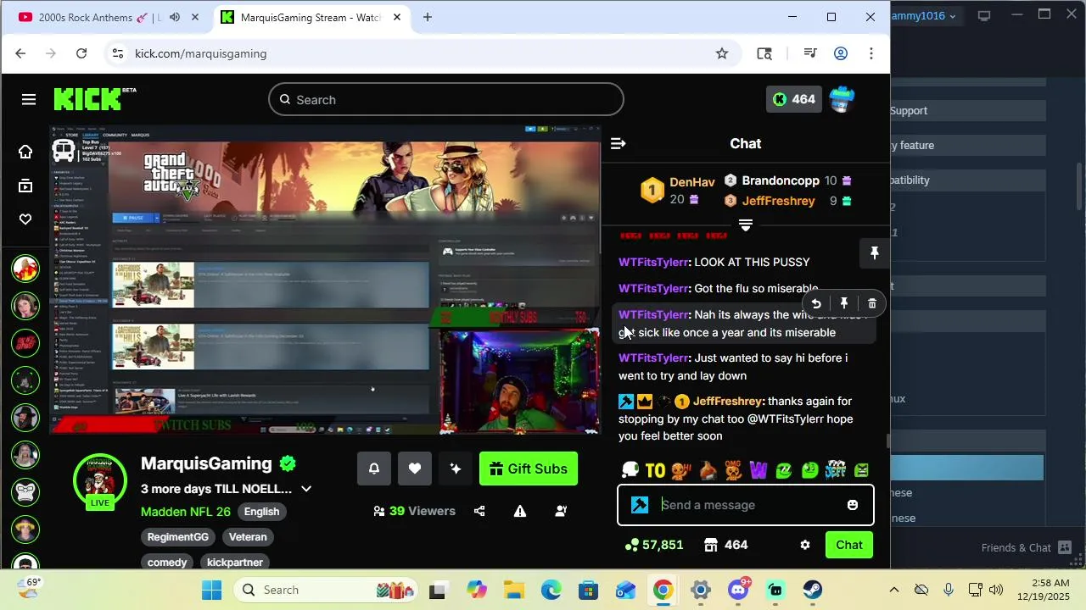
Task: Reload the Kick page
Action: tap(81, 53)
